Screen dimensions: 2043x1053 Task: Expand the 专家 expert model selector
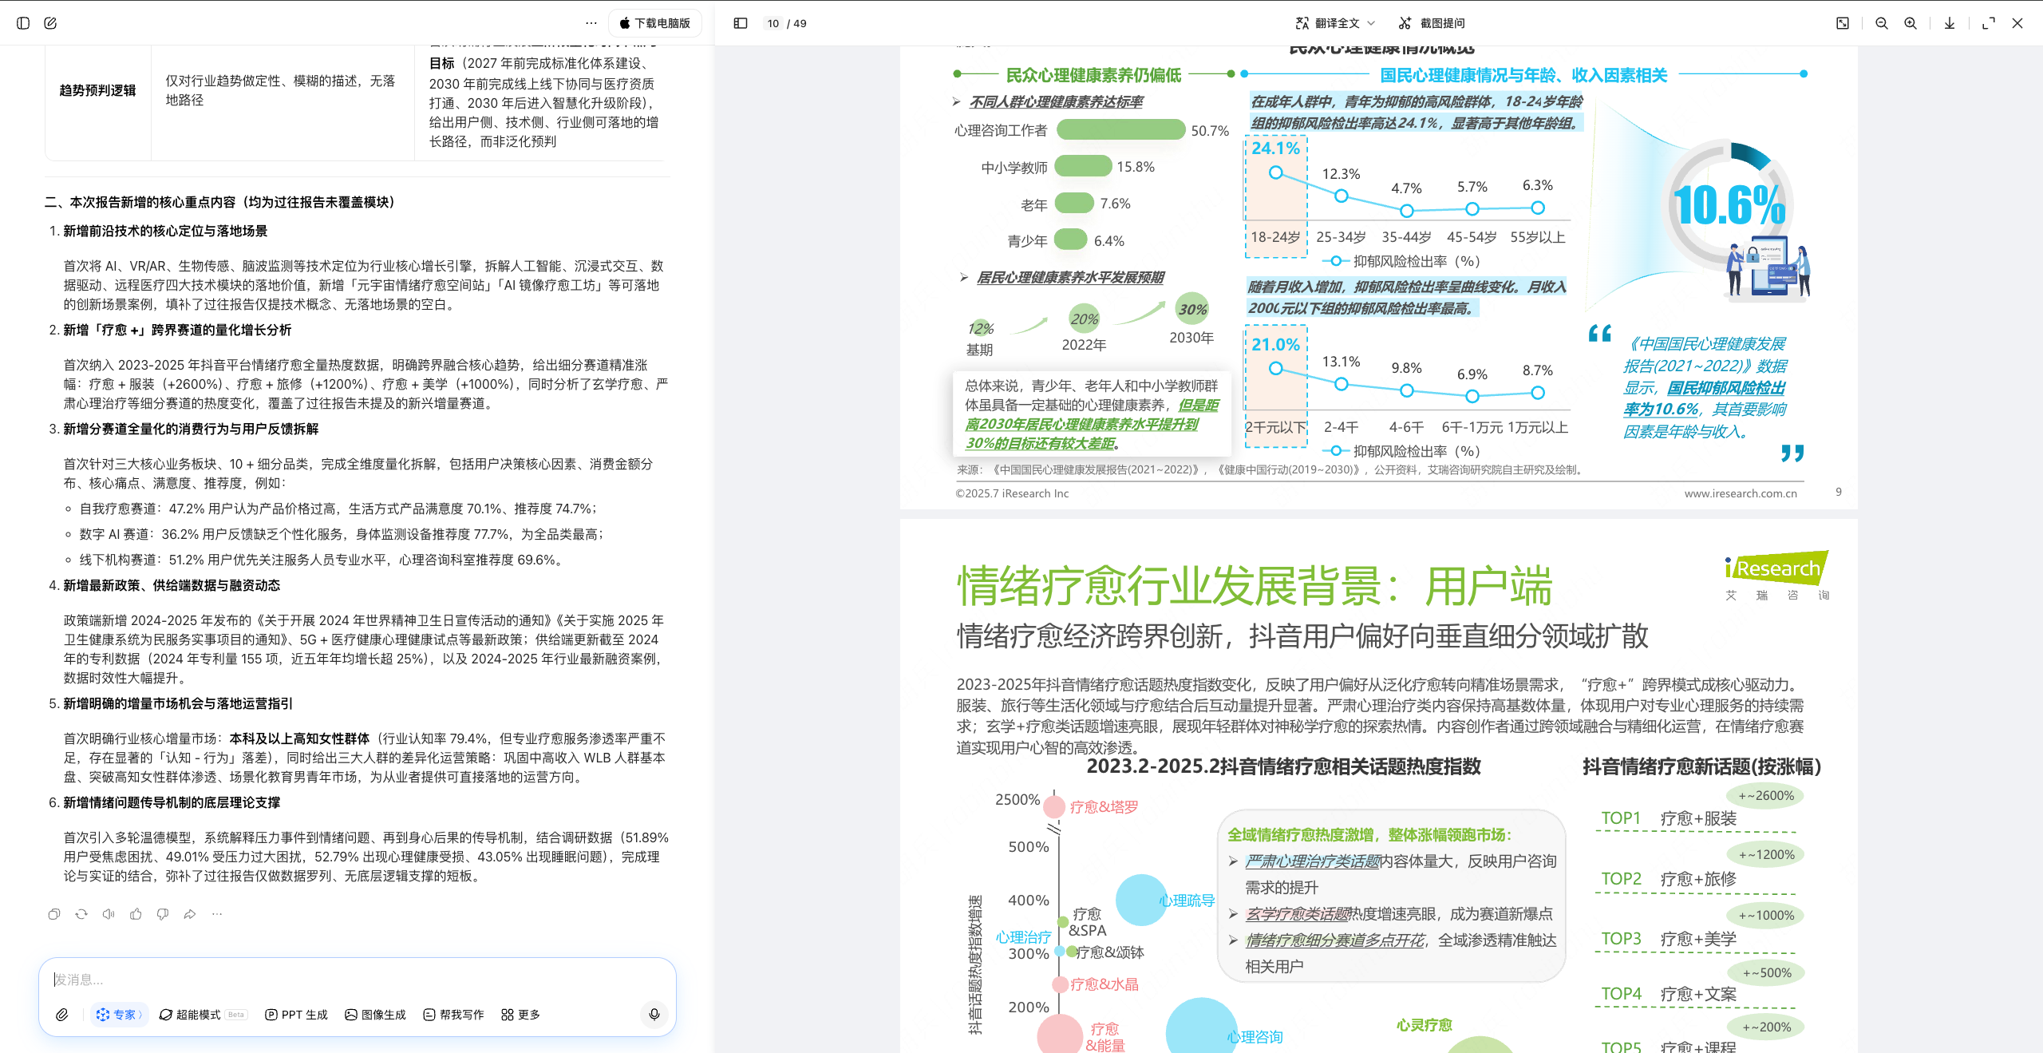click(x=120, y=1014)
